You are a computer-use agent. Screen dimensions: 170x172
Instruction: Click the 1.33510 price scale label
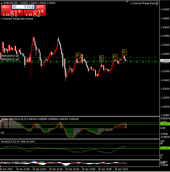(165, 107)
